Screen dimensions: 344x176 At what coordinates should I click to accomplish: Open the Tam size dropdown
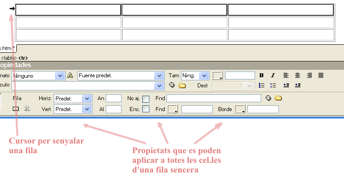click(x=204, y=76)
